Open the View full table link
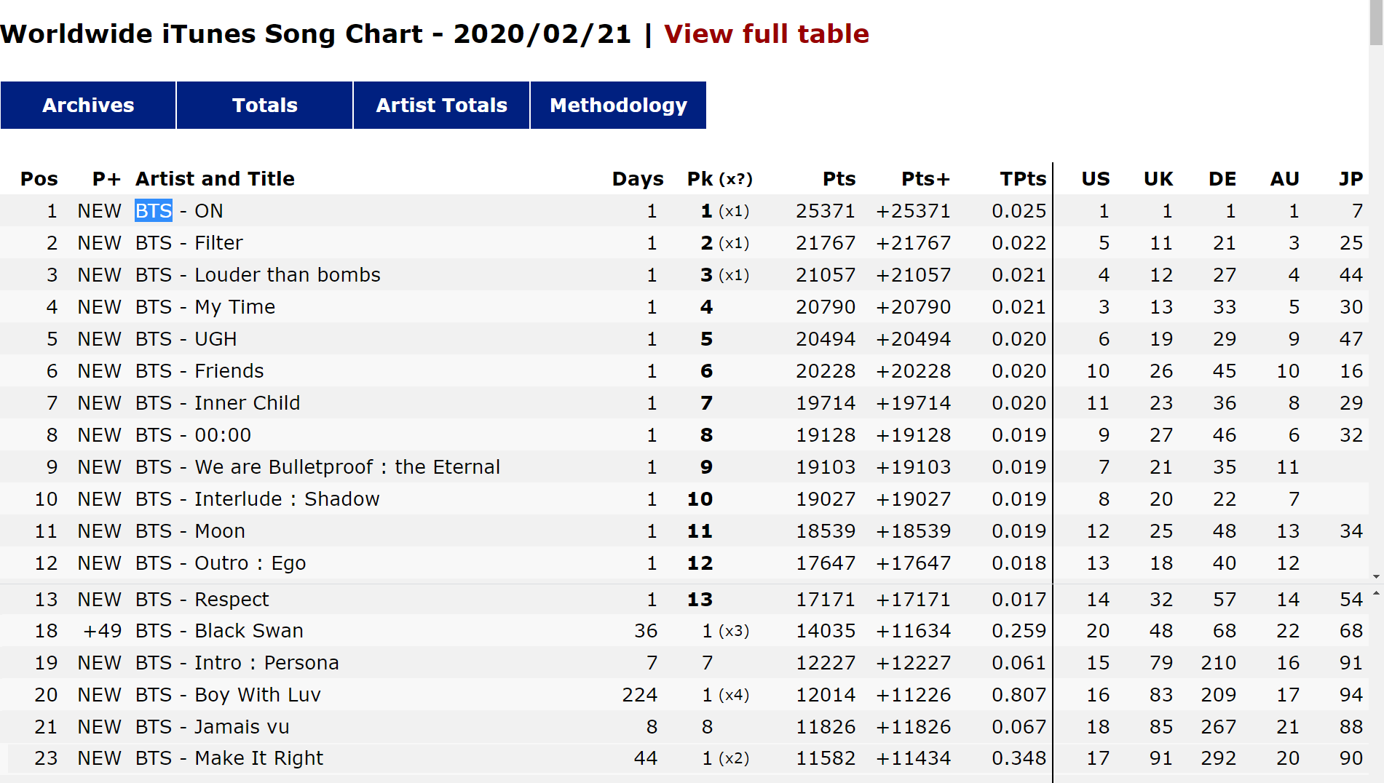1384x783 pixels. click(x=766, y=34)
